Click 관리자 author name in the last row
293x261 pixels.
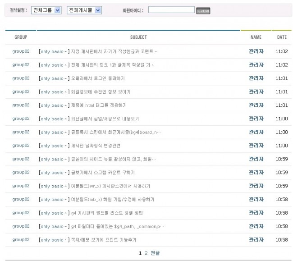click(x=256, y=240)
